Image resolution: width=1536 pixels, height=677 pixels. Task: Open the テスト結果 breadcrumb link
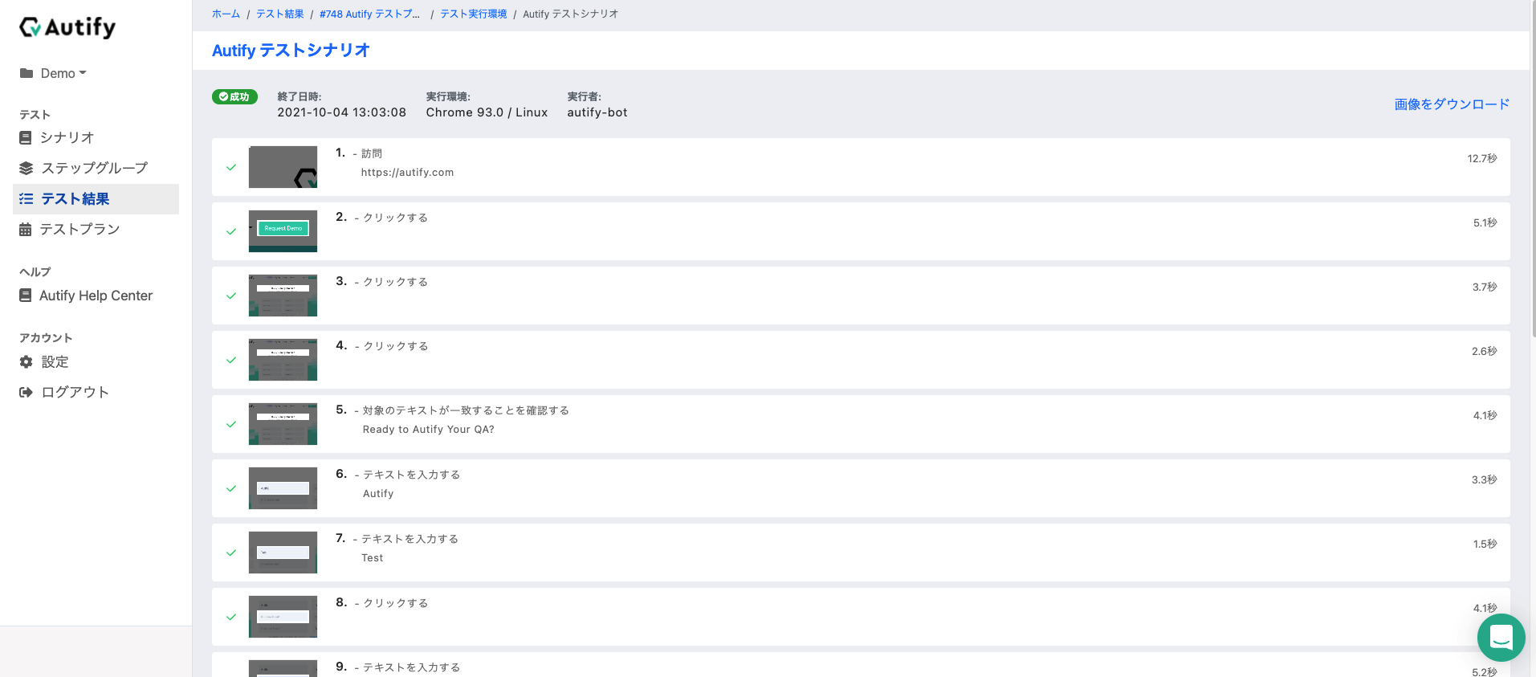click(280, 14)
